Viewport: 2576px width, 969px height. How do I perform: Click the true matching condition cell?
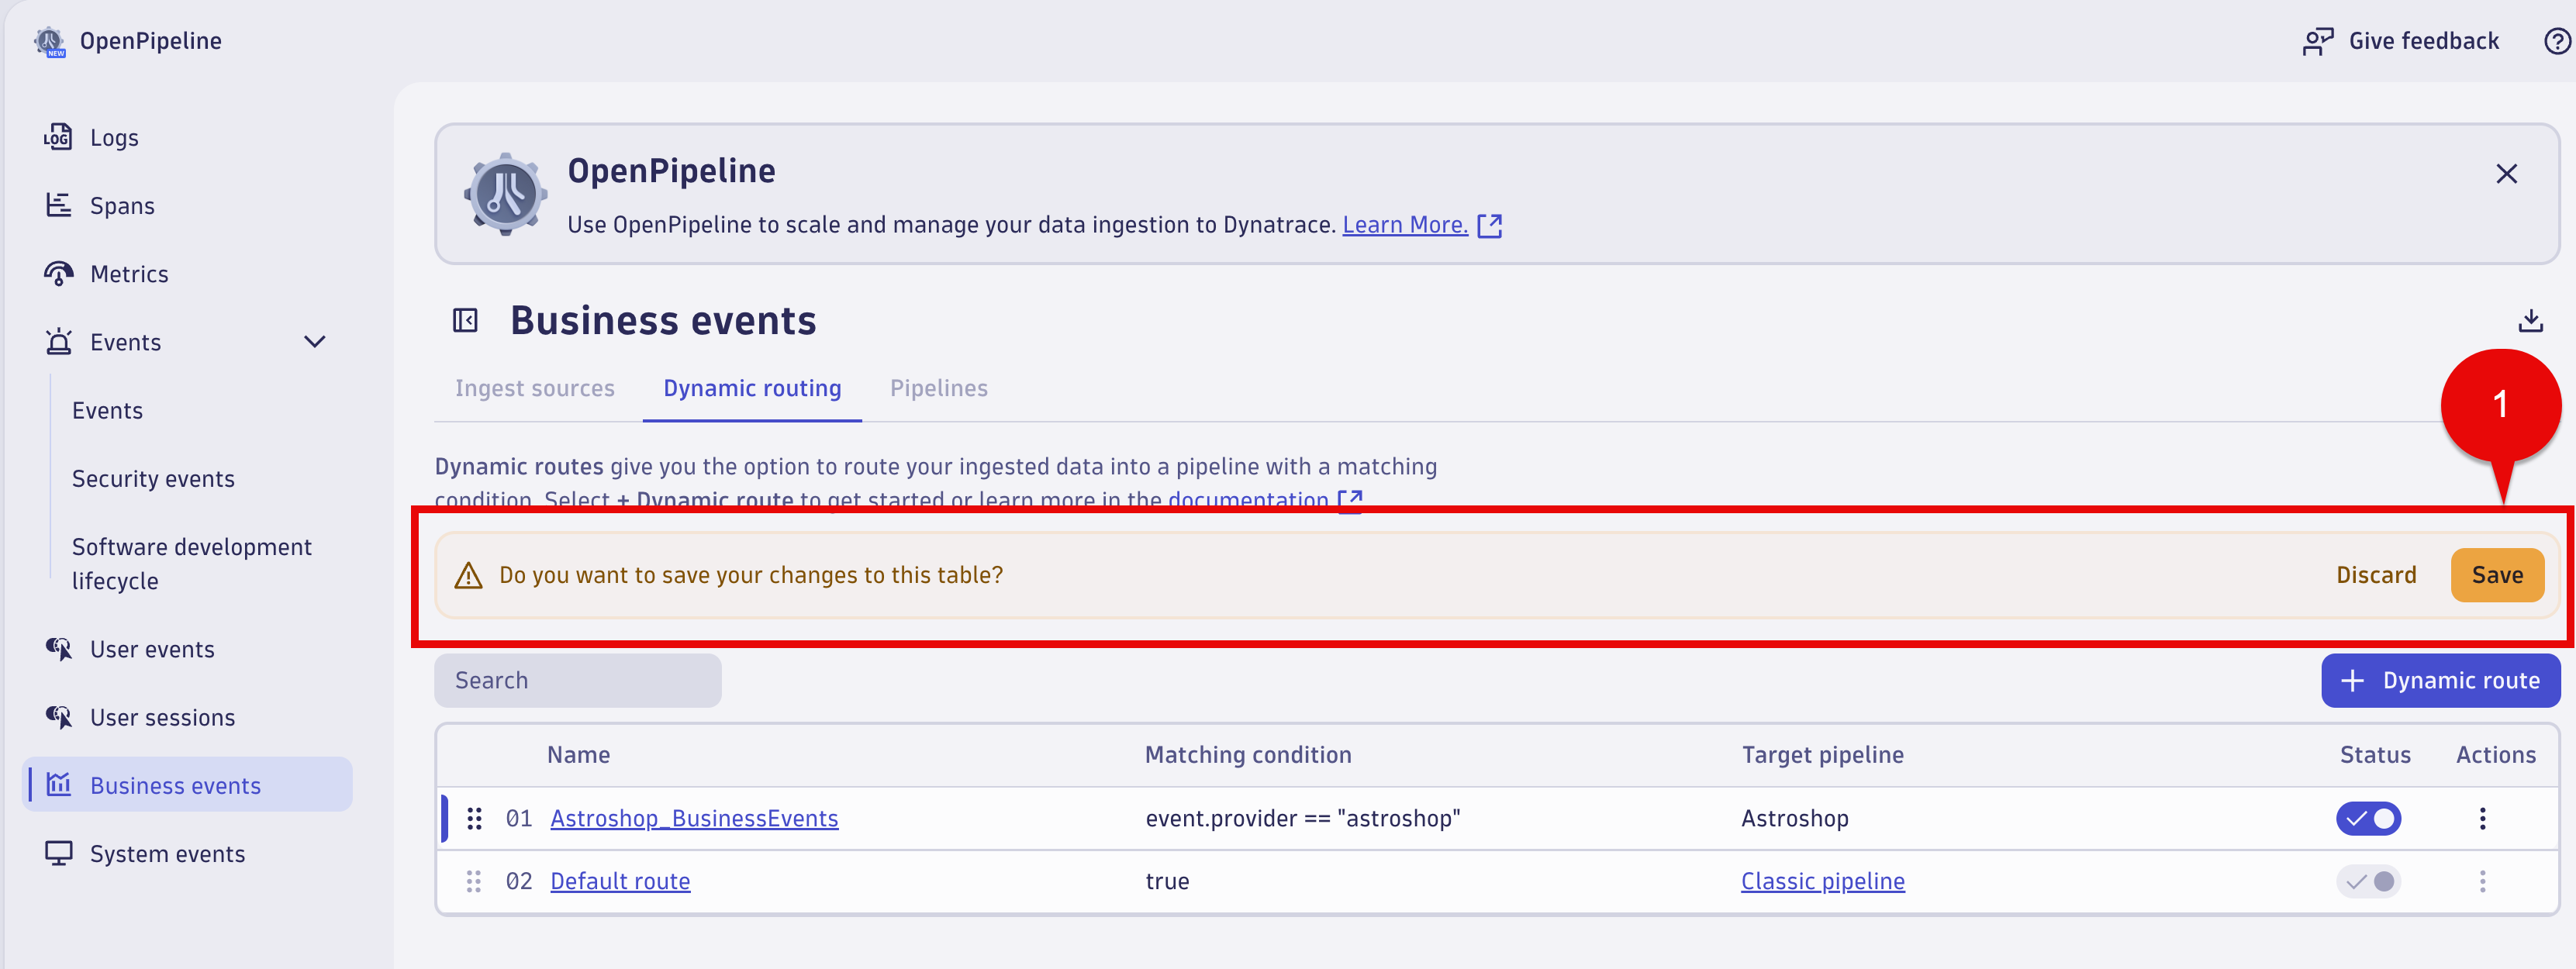1167,881
